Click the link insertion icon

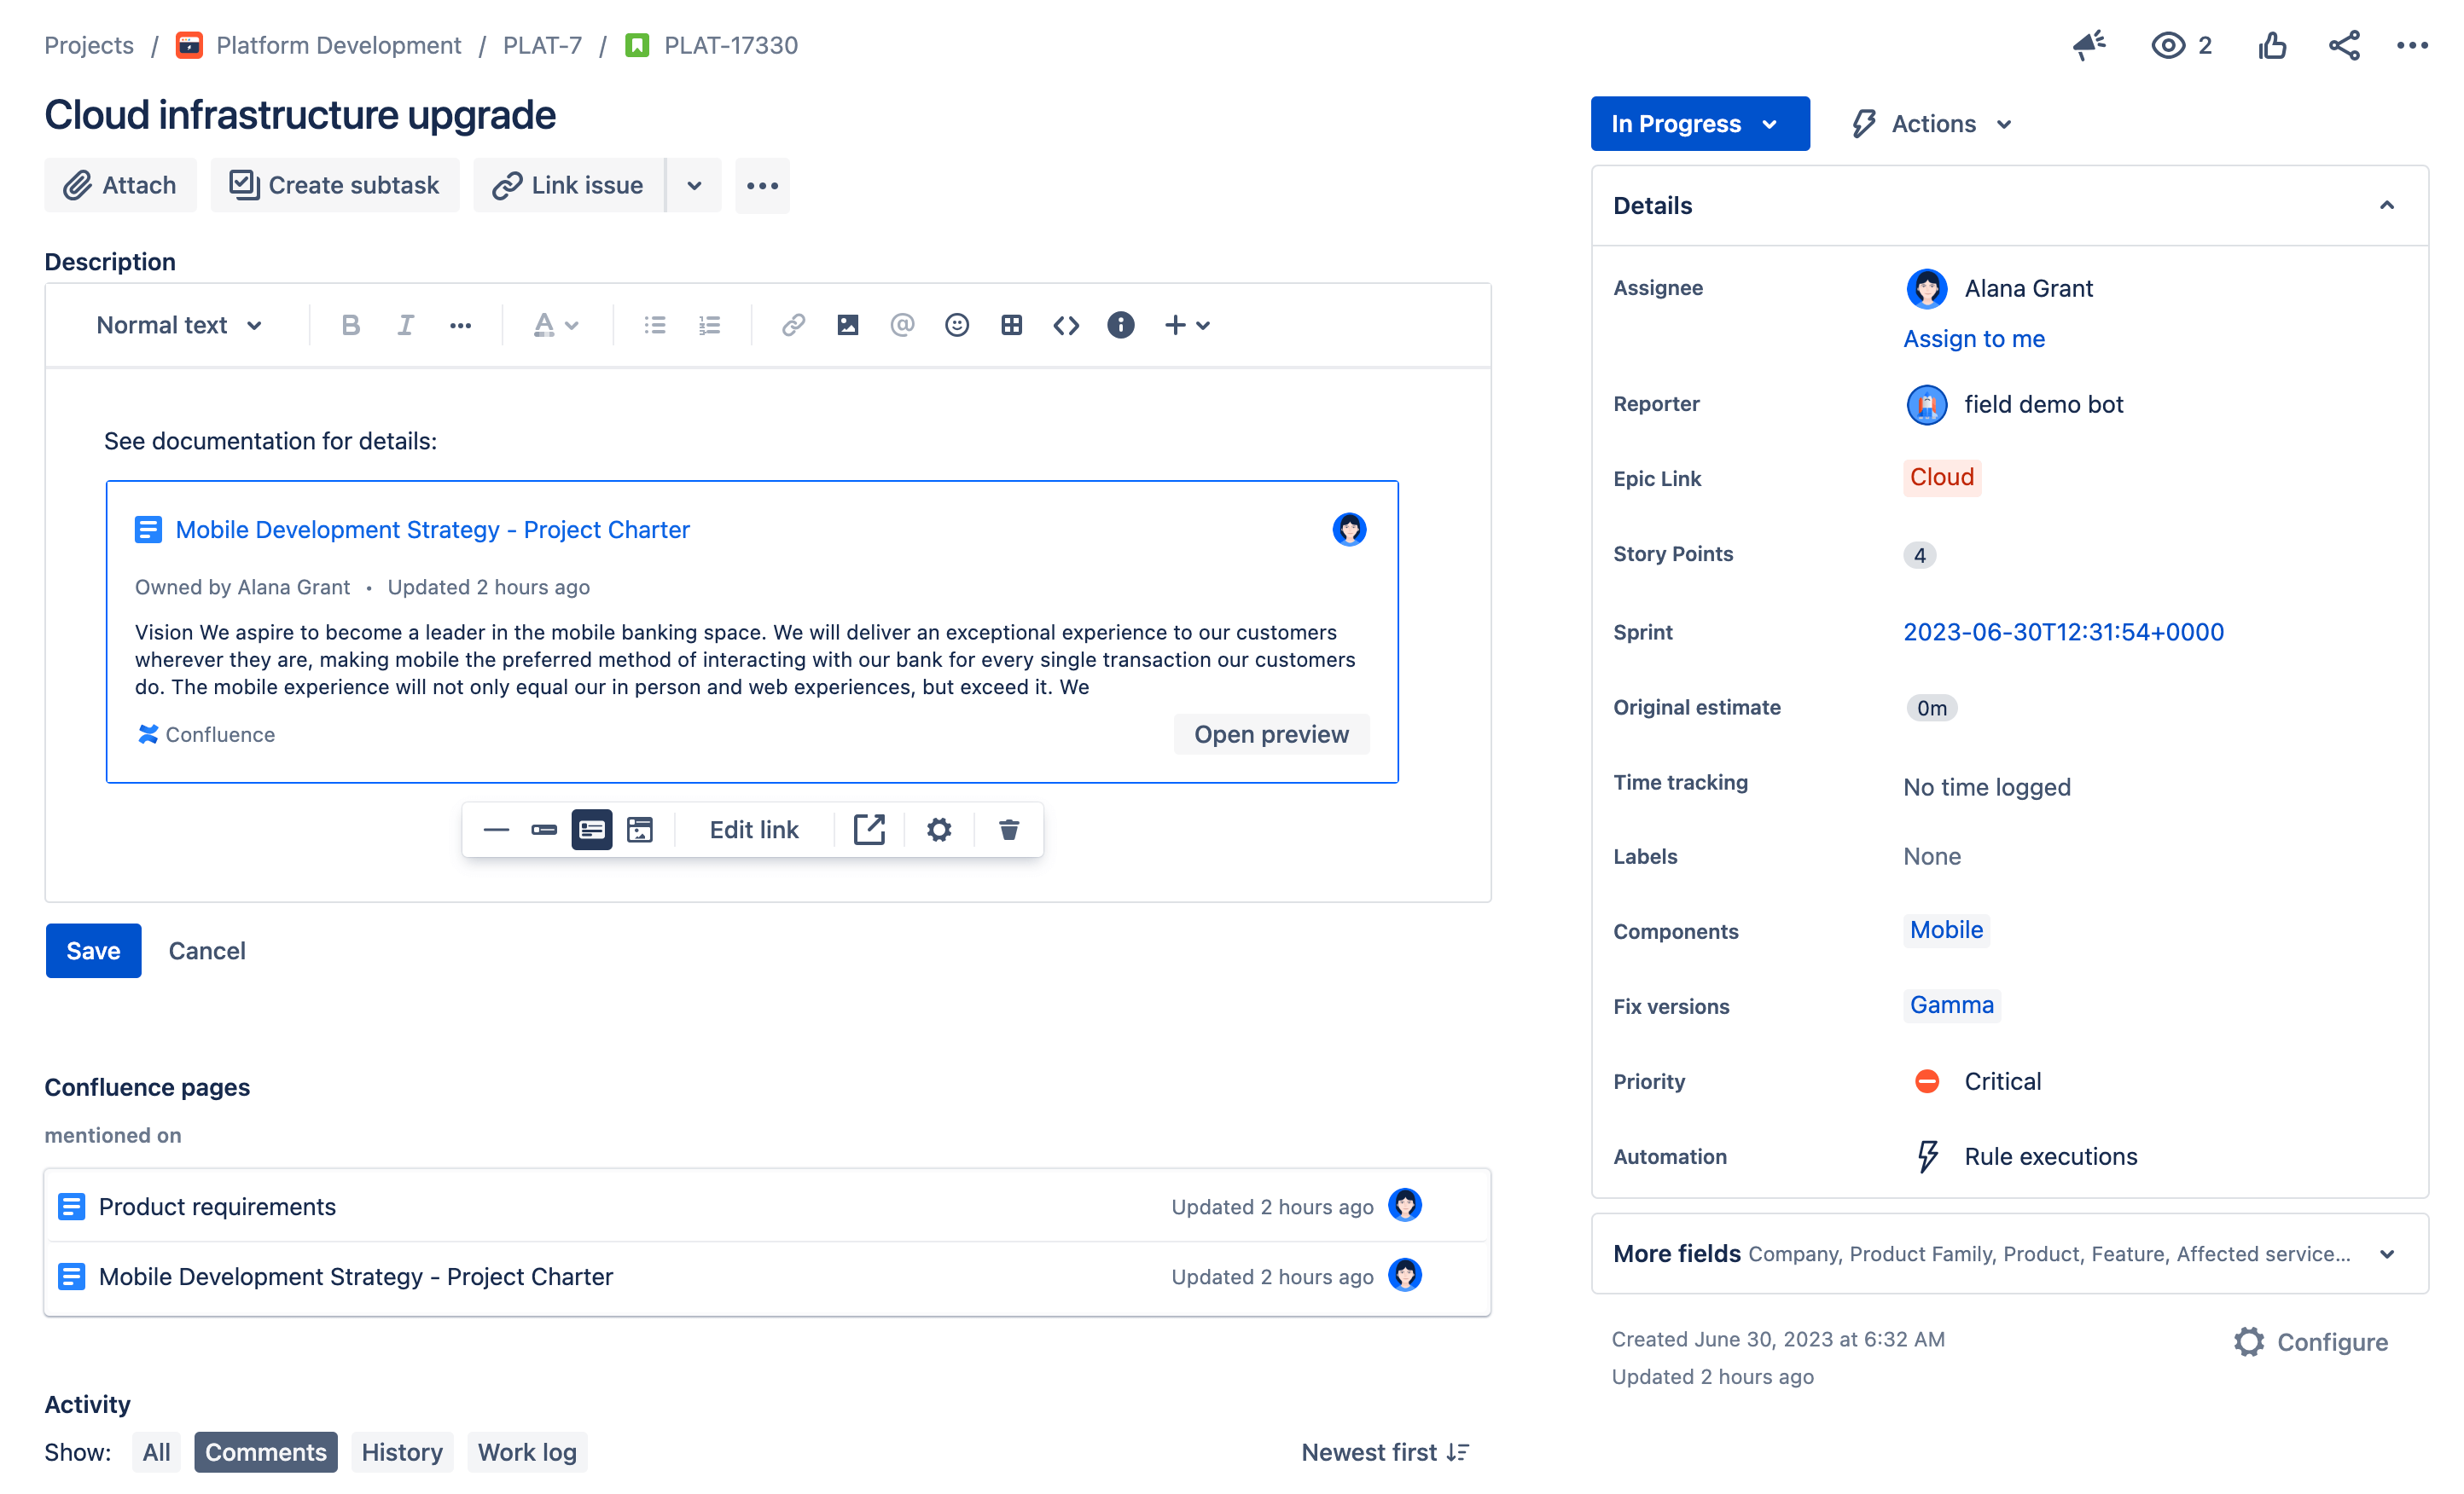click(x=790, y=326)
